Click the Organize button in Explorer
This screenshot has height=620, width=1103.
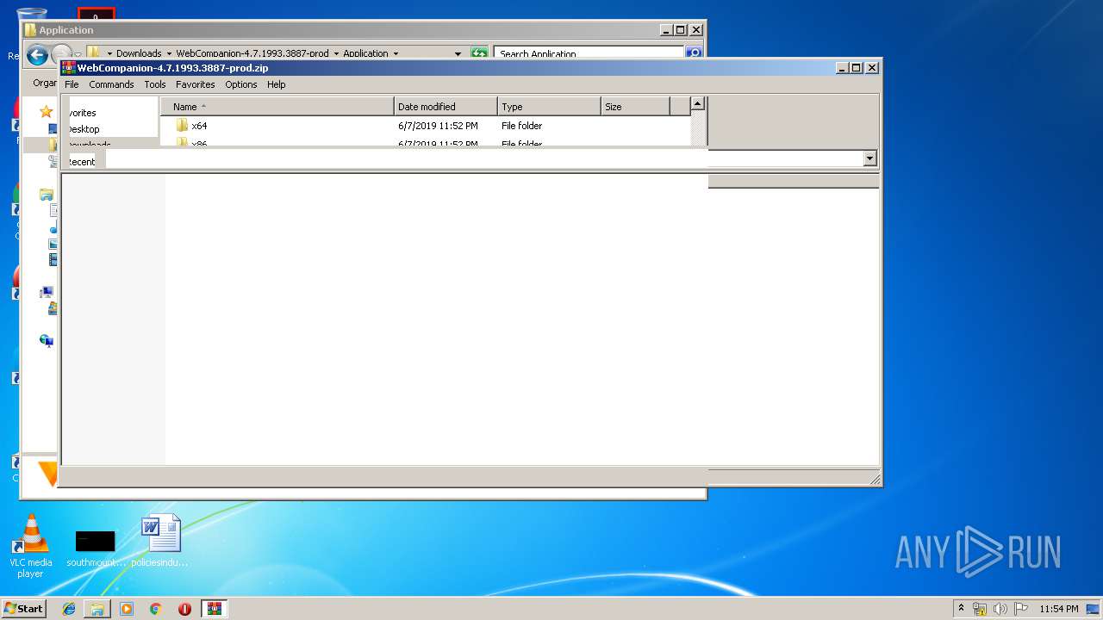tap(45, 83)
